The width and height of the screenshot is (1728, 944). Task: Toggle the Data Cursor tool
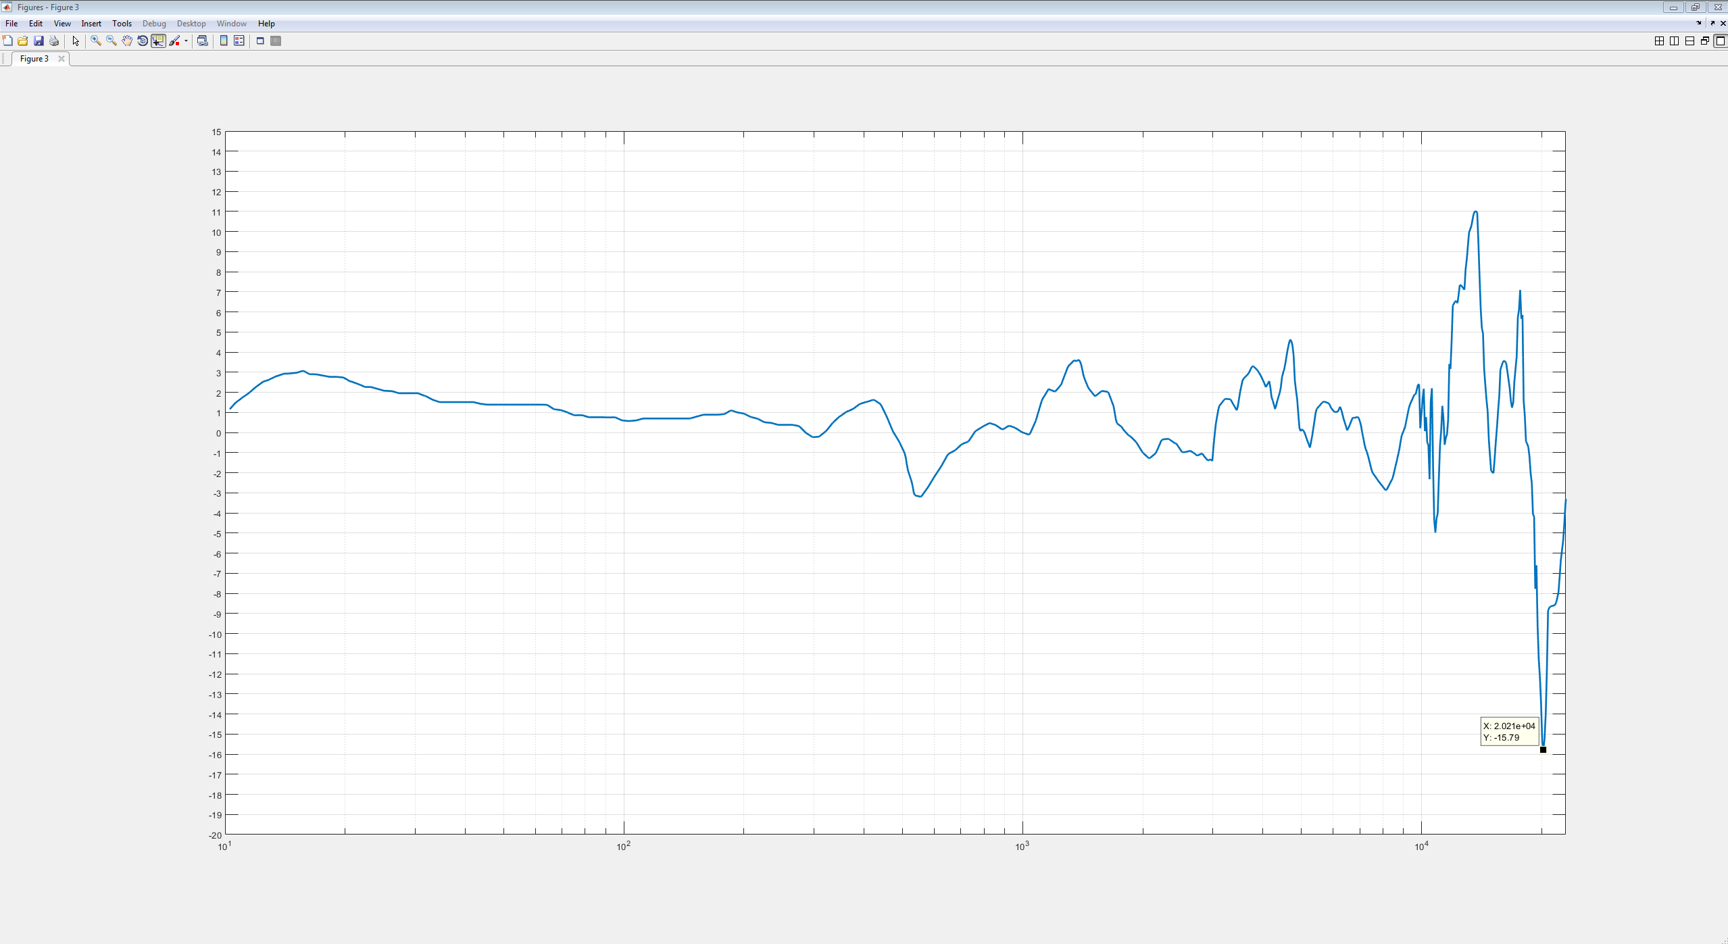click(158, 41)
